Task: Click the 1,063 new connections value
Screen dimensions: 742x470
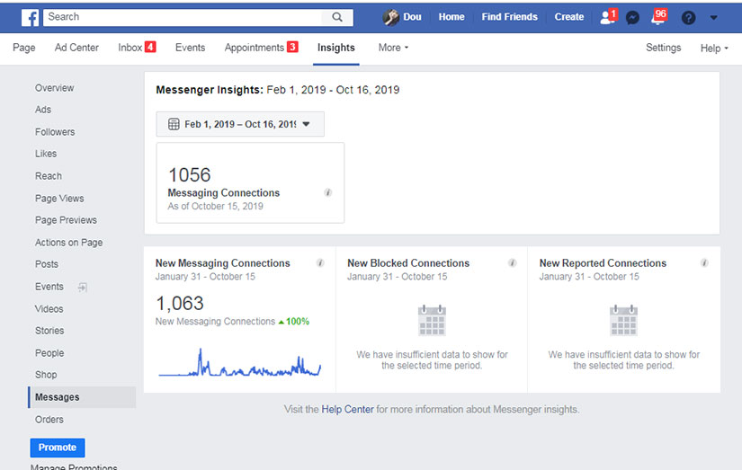Action: (180, 303)
